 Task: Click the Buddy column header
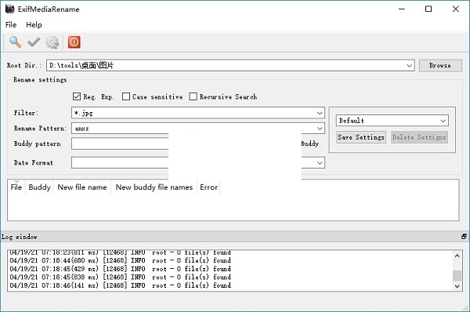pos(39,187)
